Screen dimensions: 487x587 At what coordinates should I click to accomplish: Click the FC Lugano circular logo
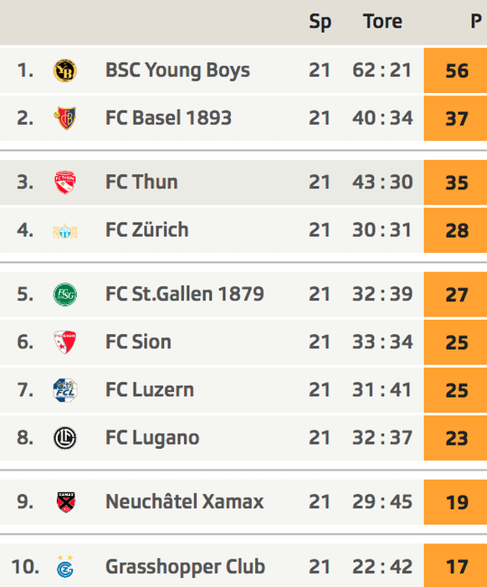point(65,438)
